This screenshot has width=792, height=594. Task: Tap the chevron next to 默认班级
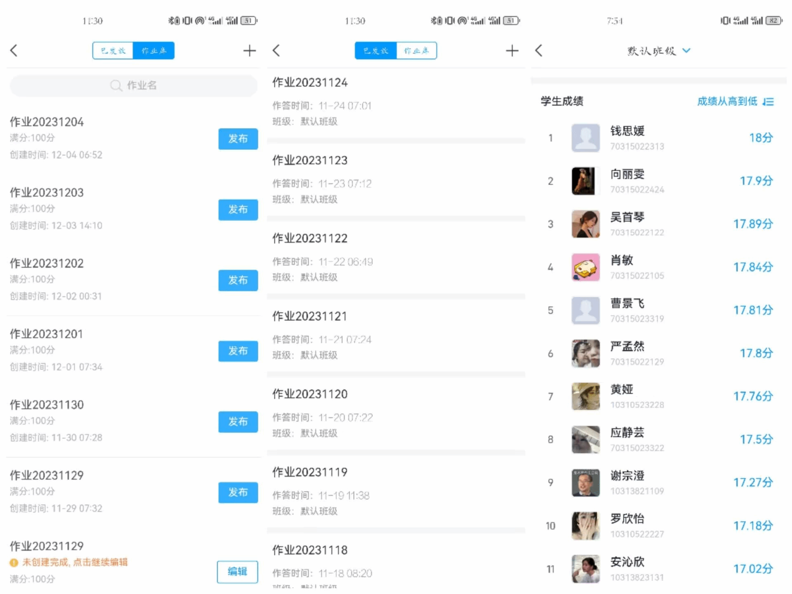pyautogui.click(x=686, y=51)
